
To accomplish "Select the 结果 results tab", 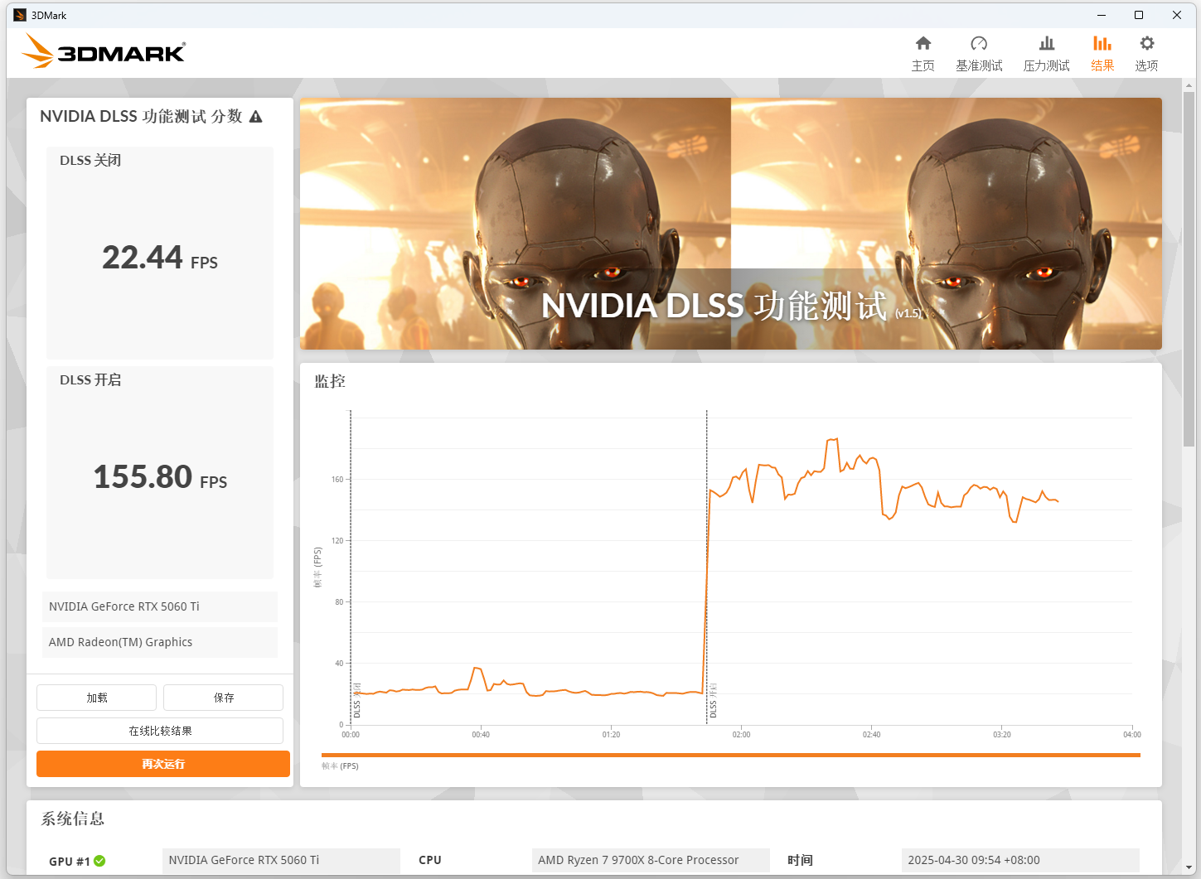I will click(x=1102, y=54).
